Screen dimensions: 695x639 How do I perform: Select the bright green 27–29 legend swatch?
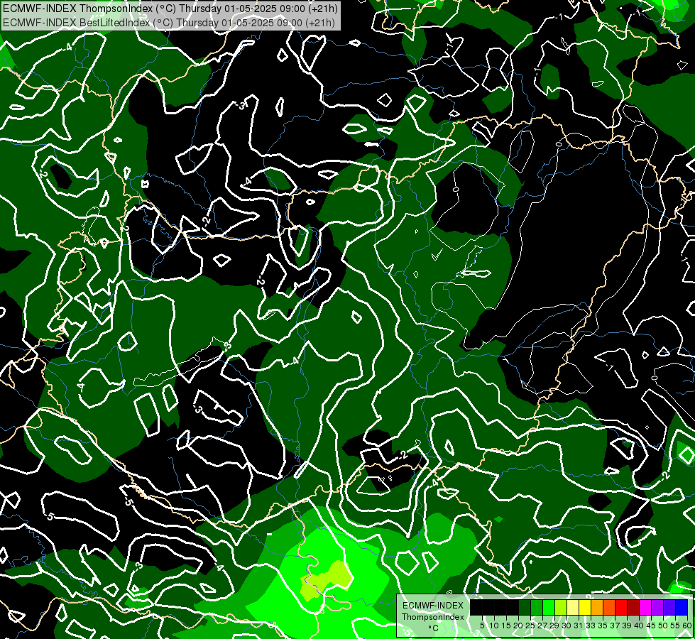[549, 607]
